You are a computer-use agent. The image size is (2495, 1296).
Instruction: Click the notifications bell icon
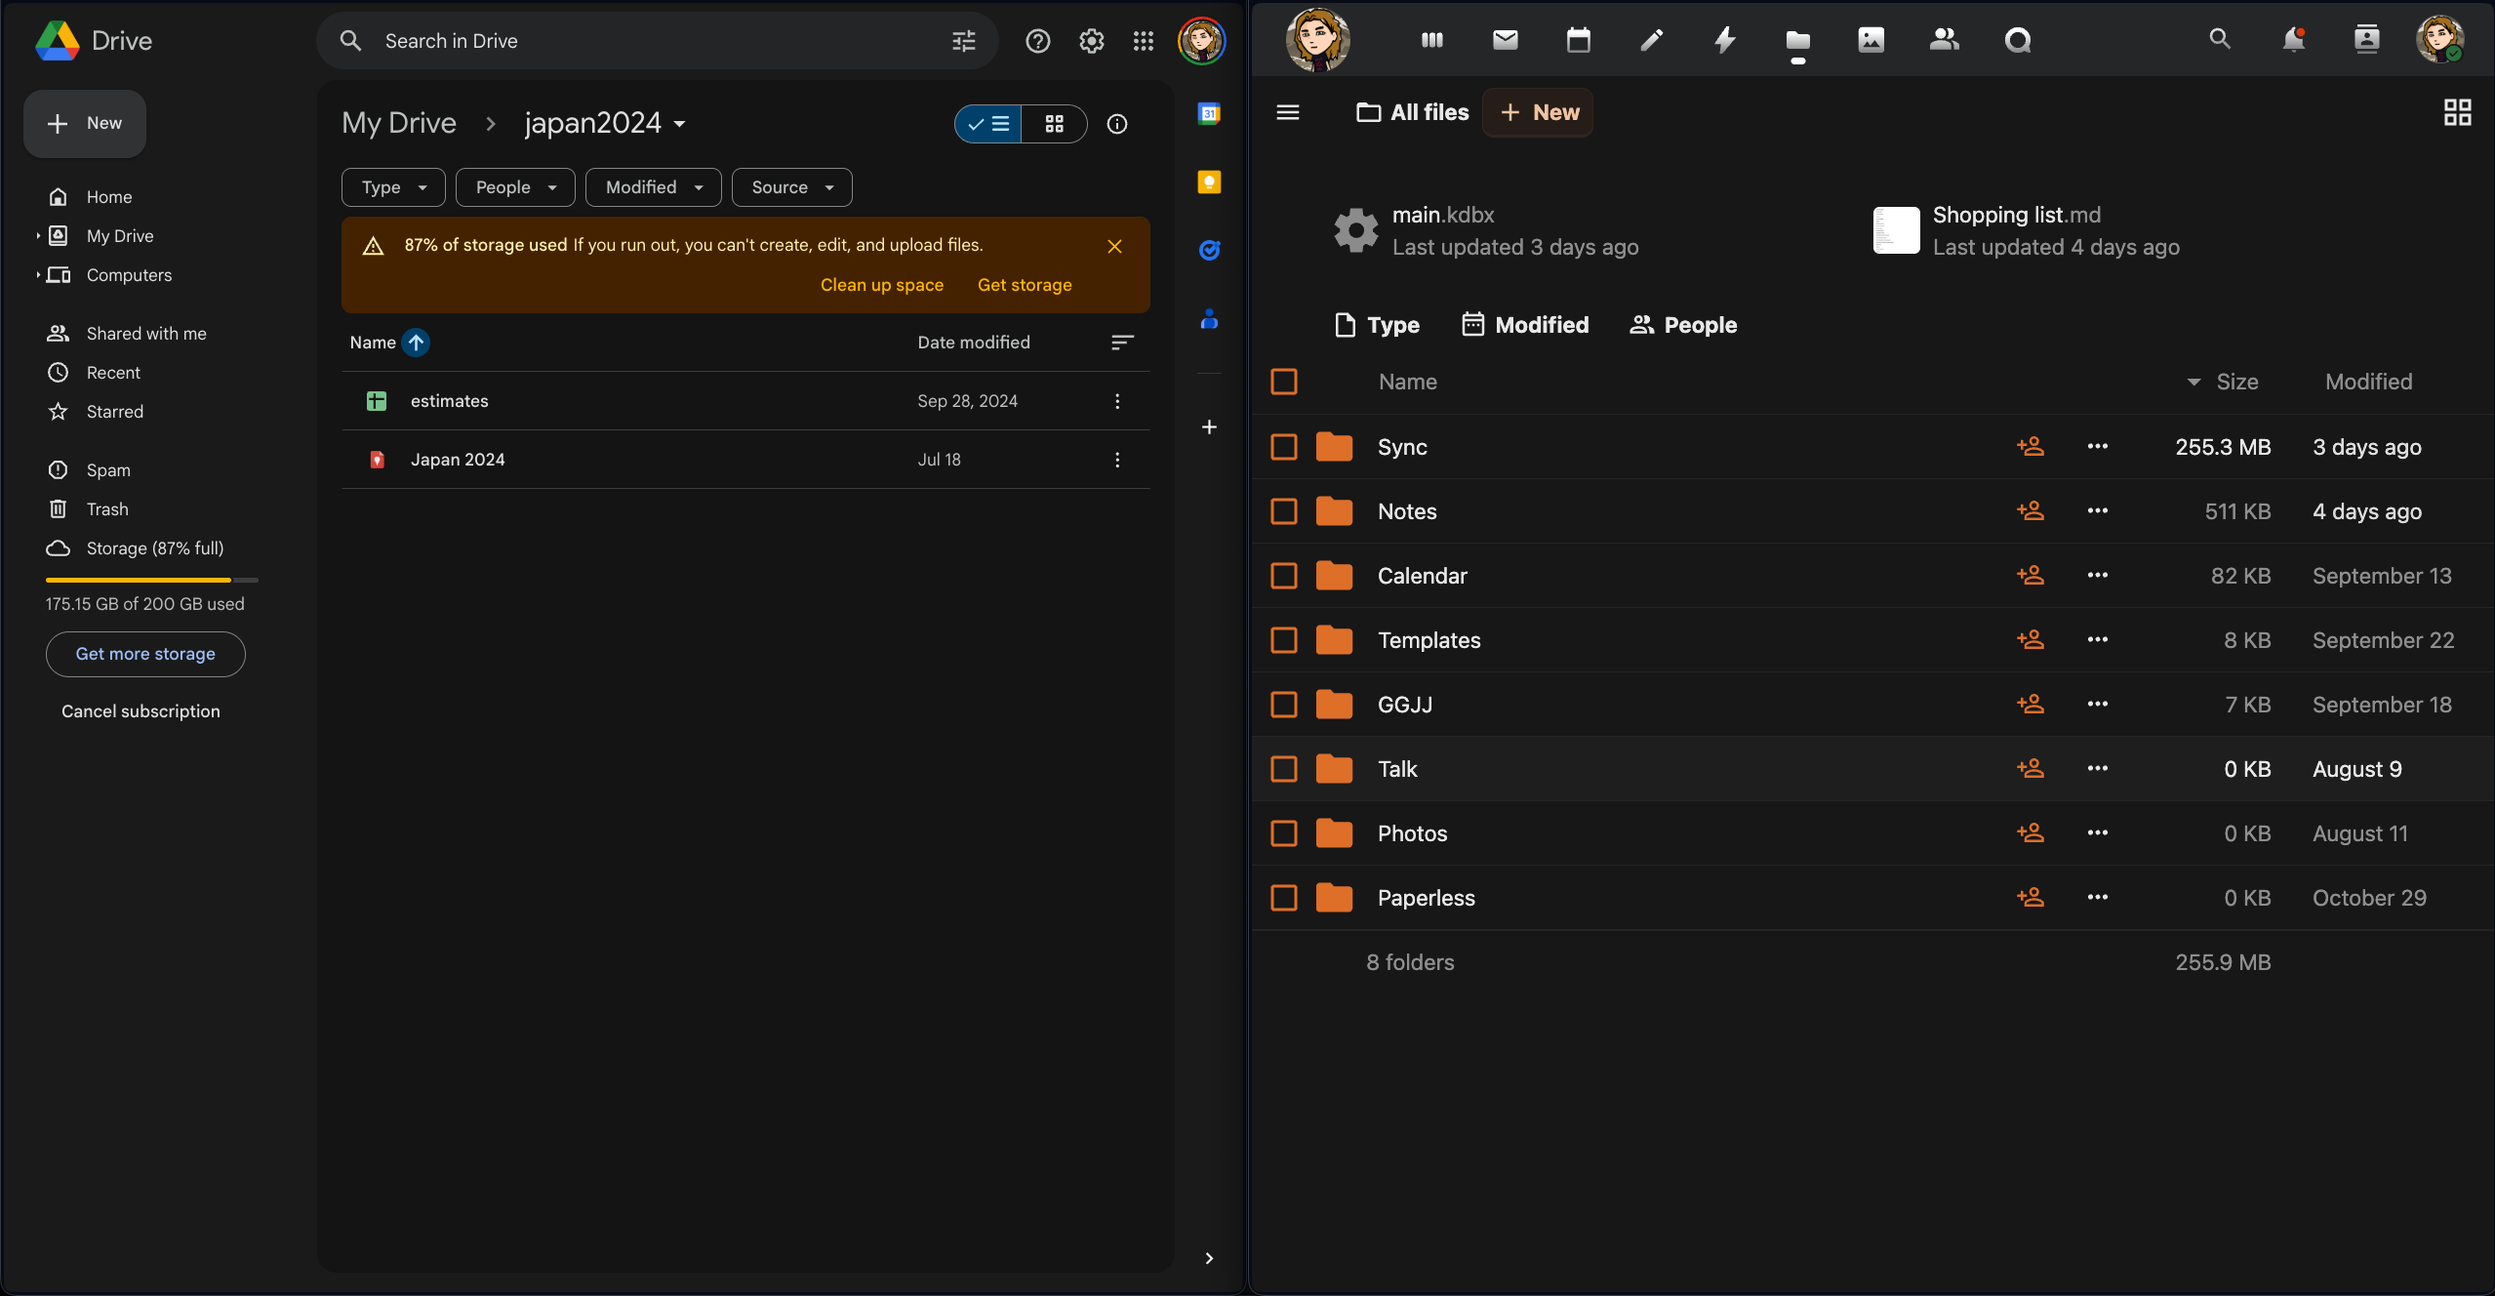coord(2293,40)
